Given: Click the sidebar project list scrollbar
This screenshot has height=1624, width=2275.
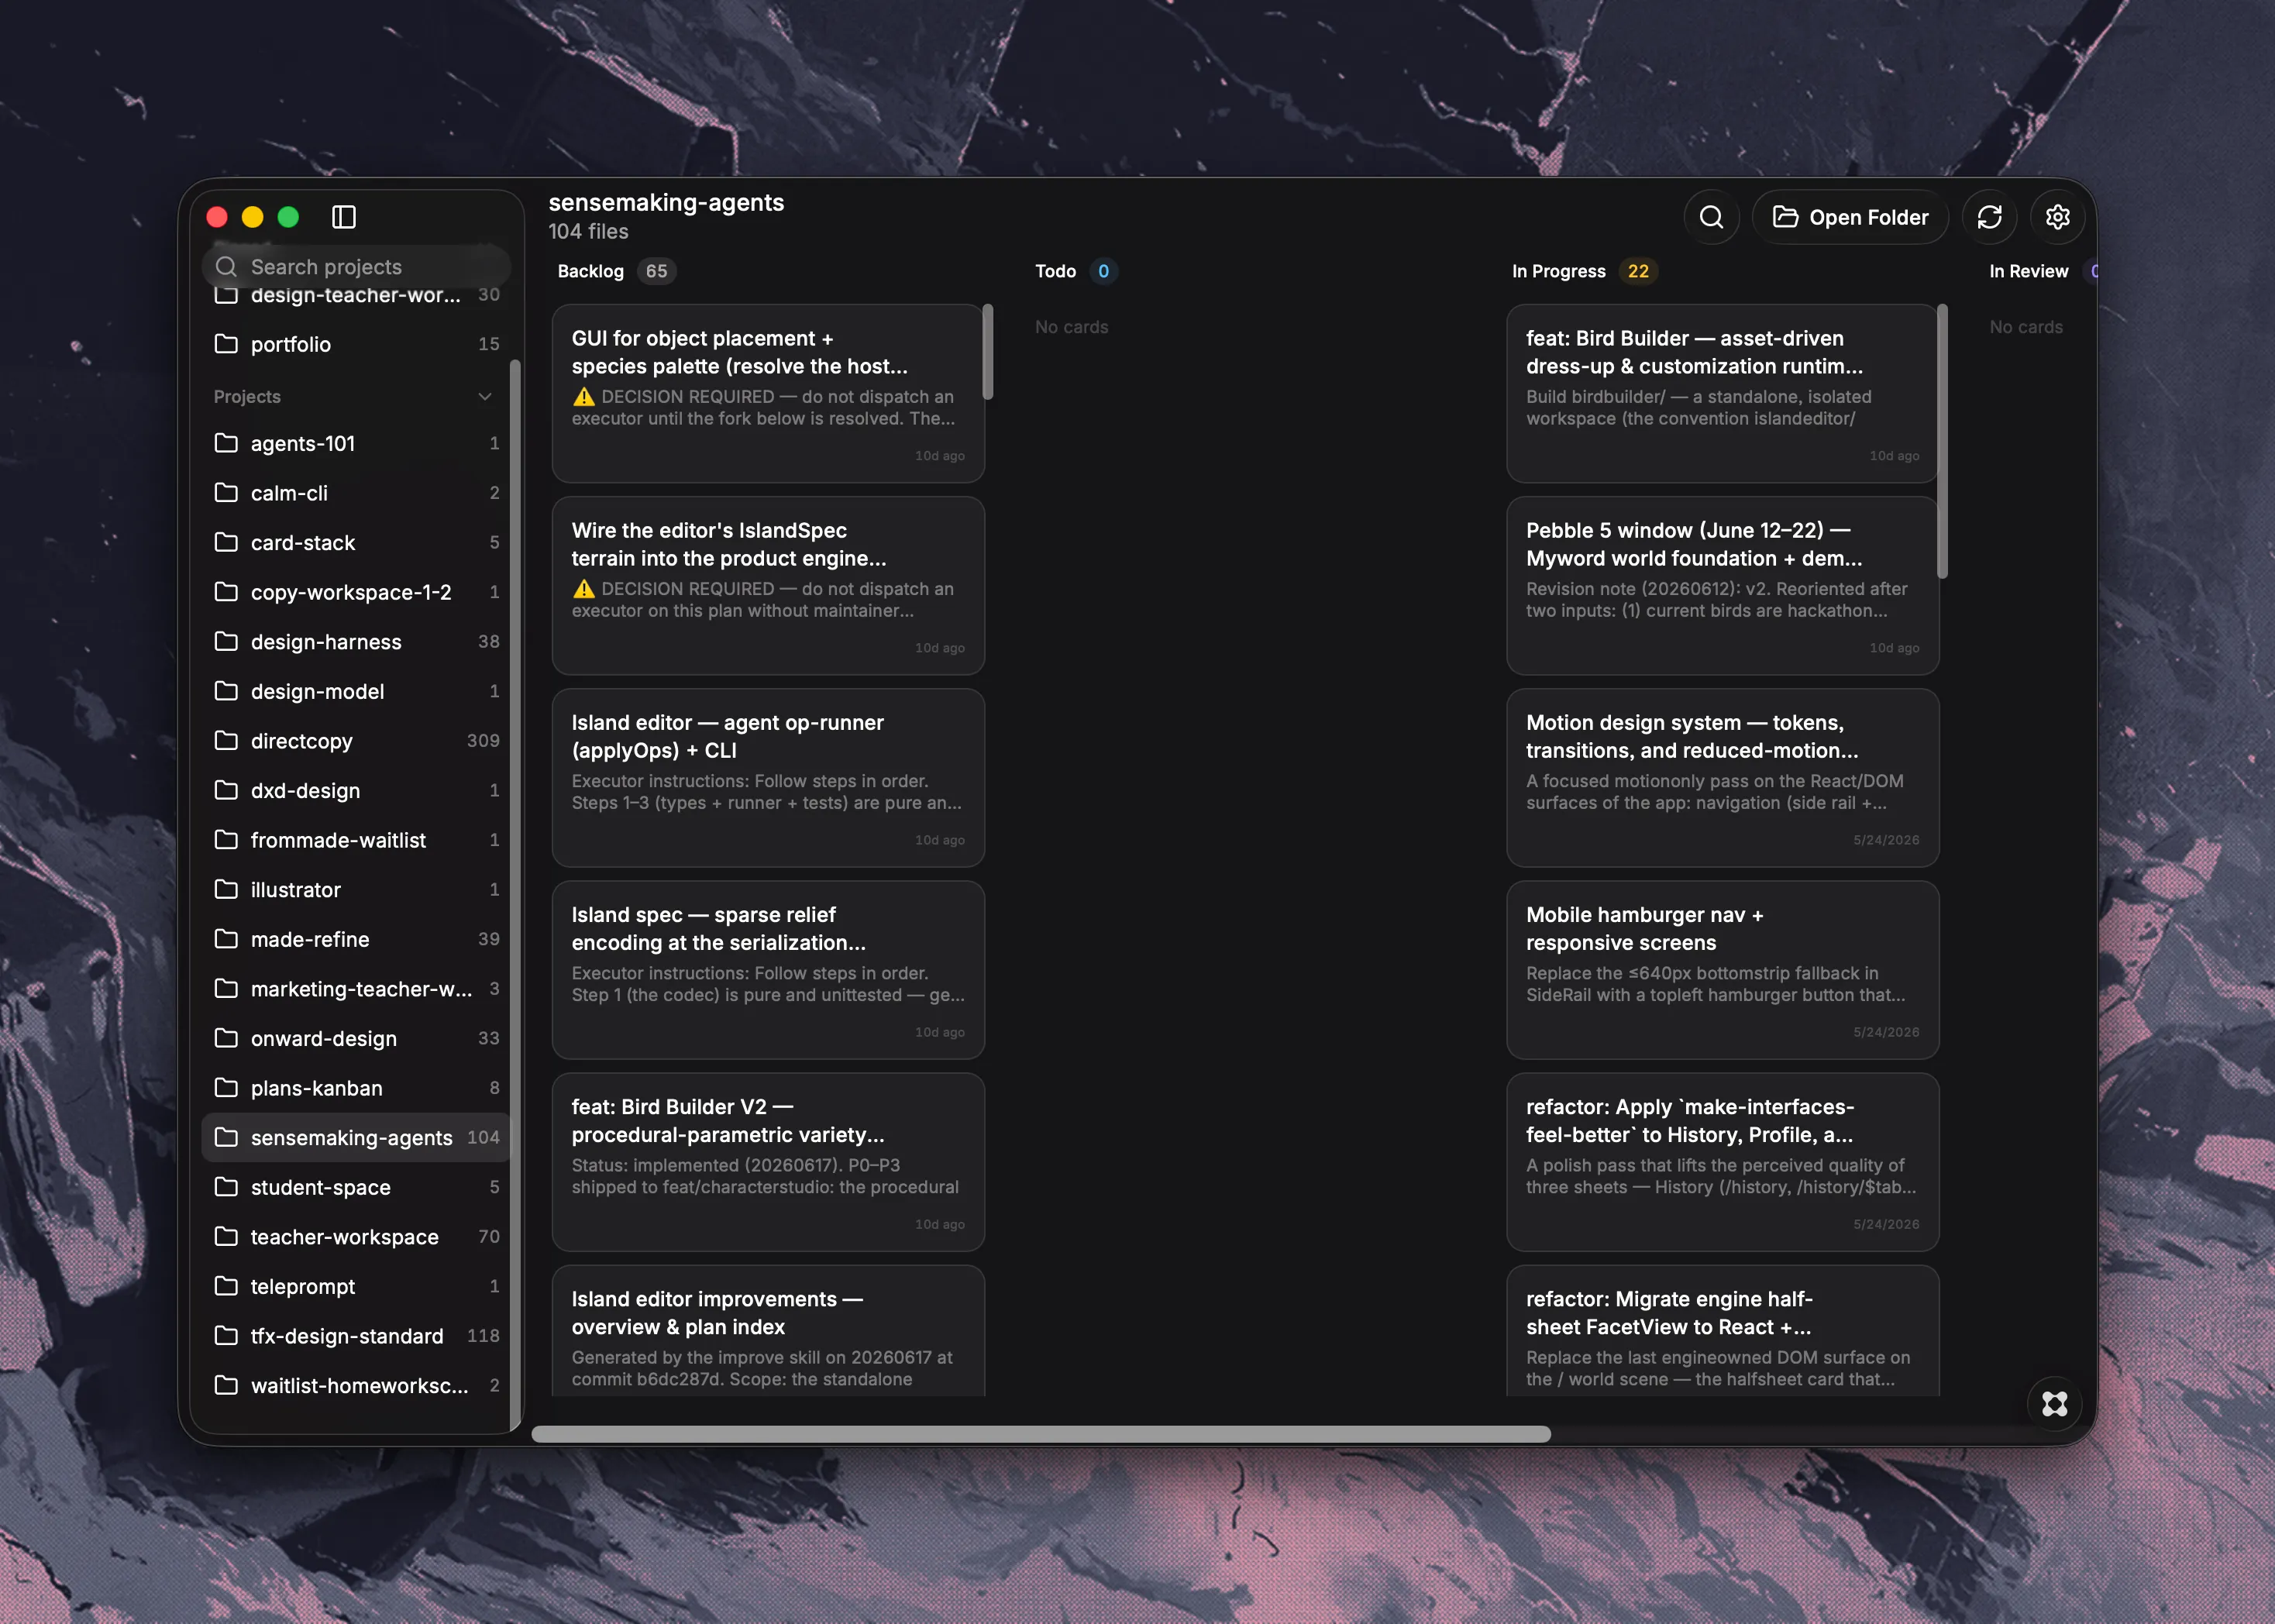Looking at the screenshot, I should (515, 895).
